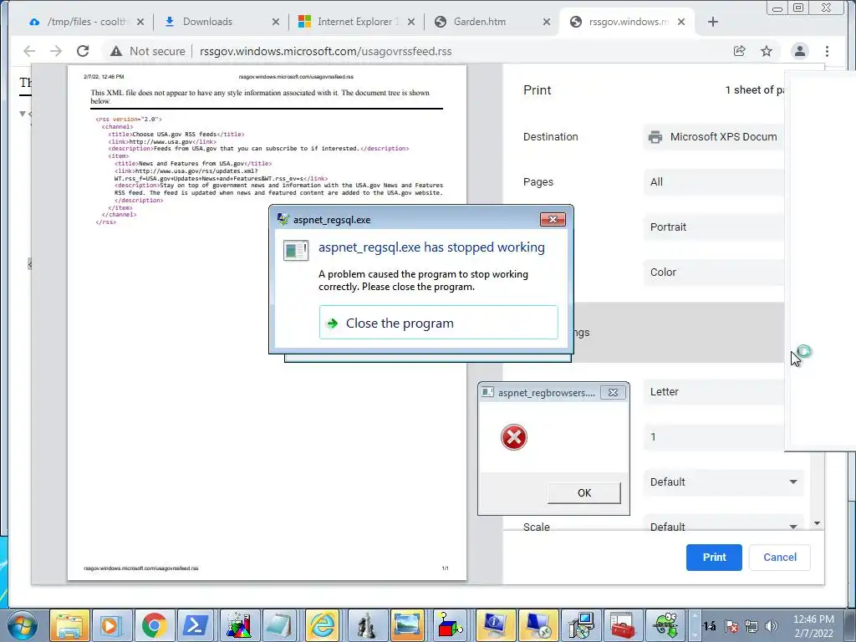Open the pages per sheet dropdown showing 1
The width and height of the screenshot is (856, 642).
coord(714,437)
